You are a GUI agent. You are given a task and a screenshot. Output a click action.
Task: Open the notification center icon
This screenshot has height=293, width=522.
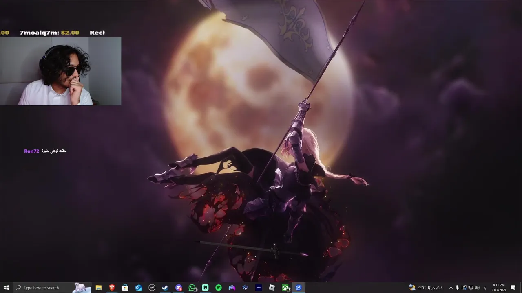[x=513, y=288]
